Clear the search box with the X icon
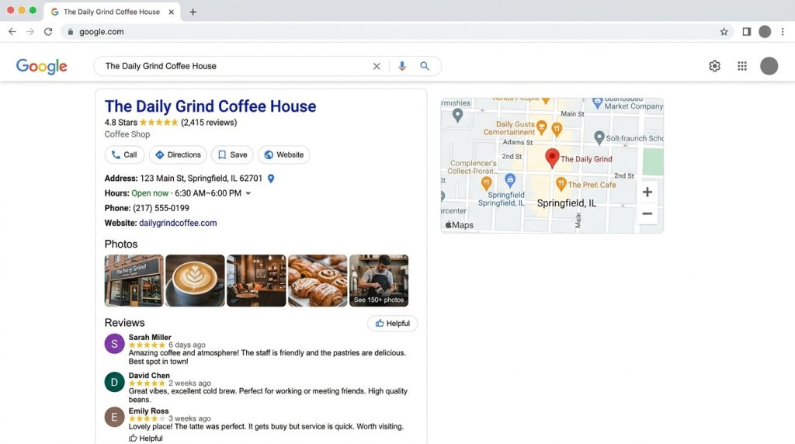The image size is (795, 444). click(377, 66)
